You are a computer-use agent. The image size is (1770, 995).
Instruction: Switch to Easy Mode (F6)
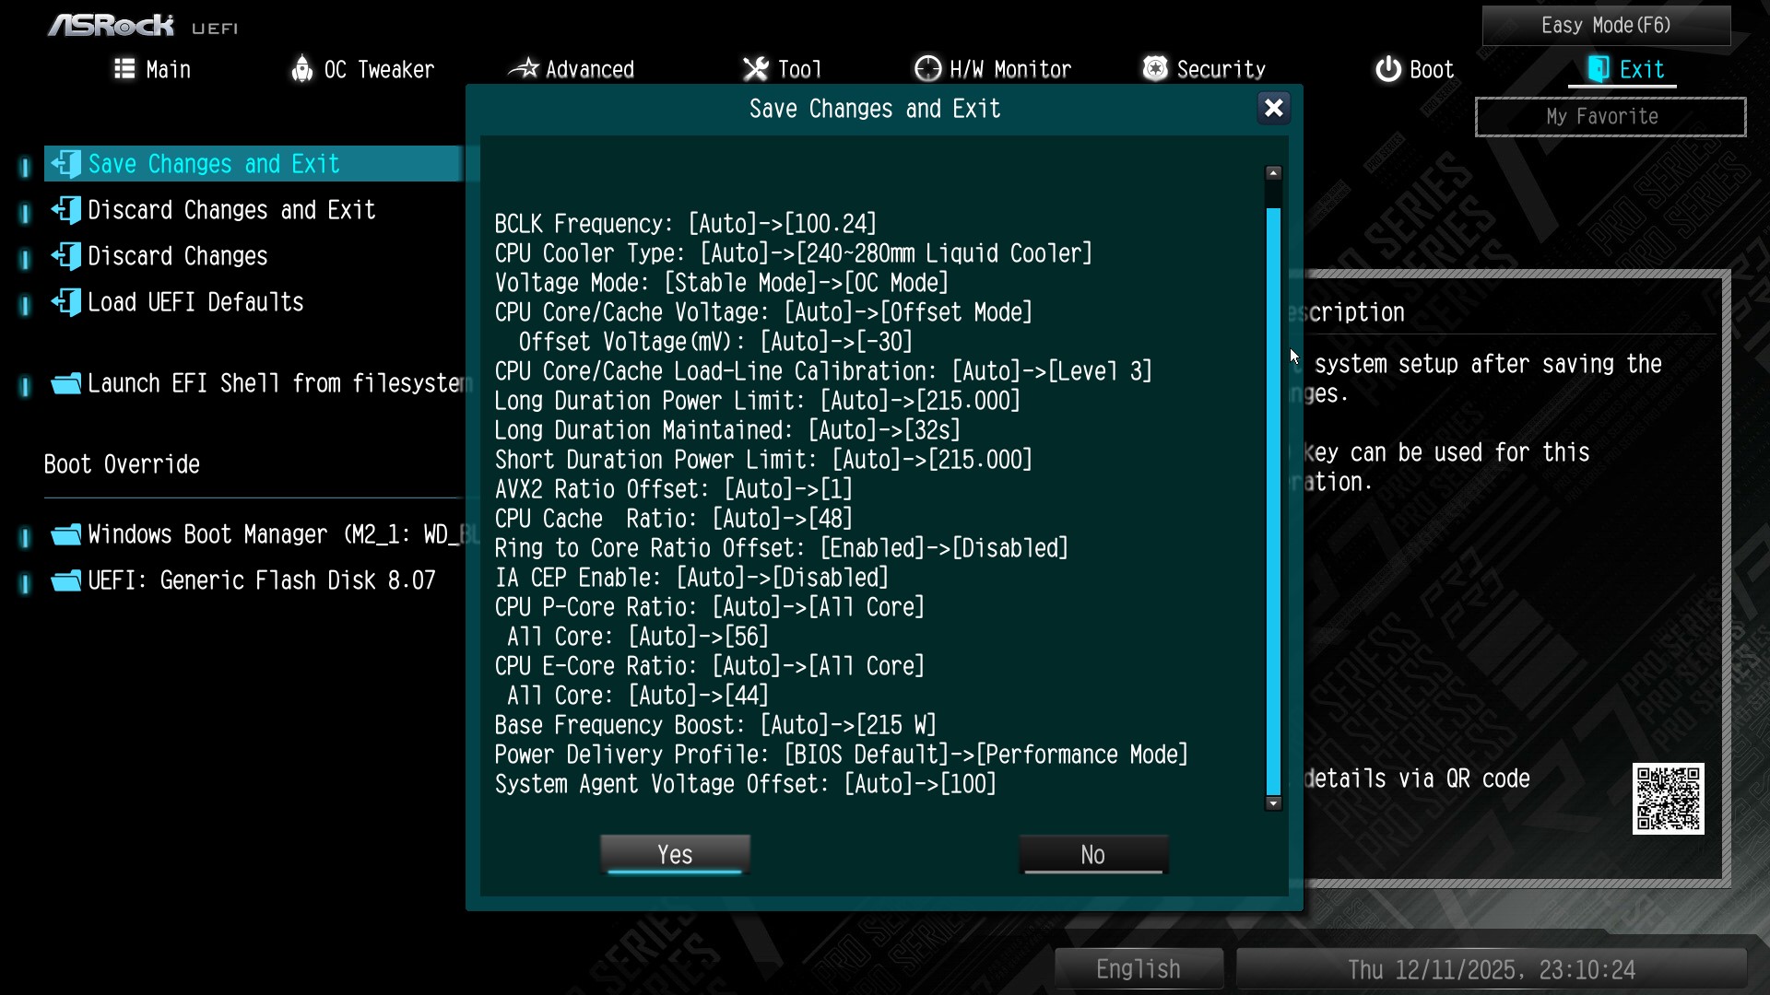click(x=1605, y=26)
